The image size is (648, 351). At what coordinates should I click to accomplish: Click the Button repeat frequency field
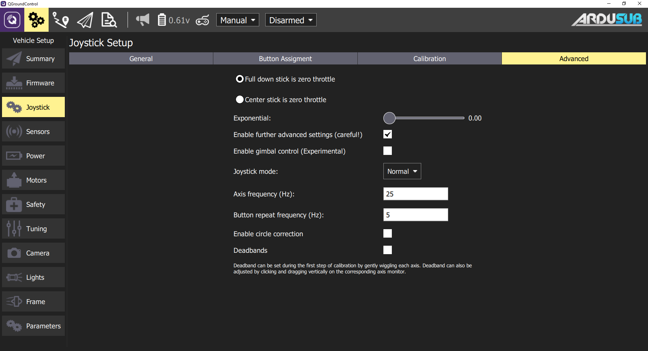click(x=415, y=215)
